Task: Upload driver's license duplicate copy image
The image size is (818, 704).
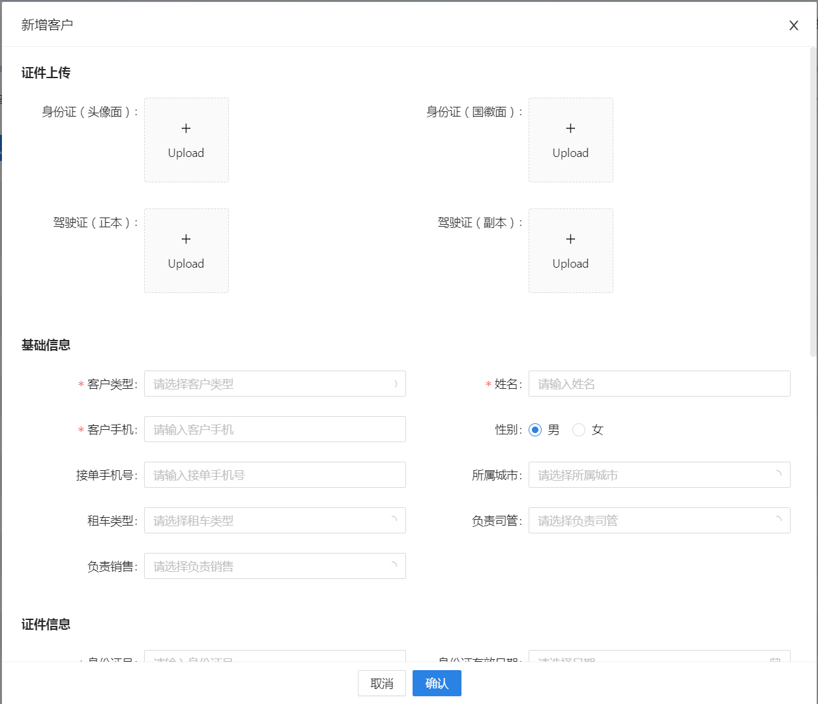Action: point(570,251)
